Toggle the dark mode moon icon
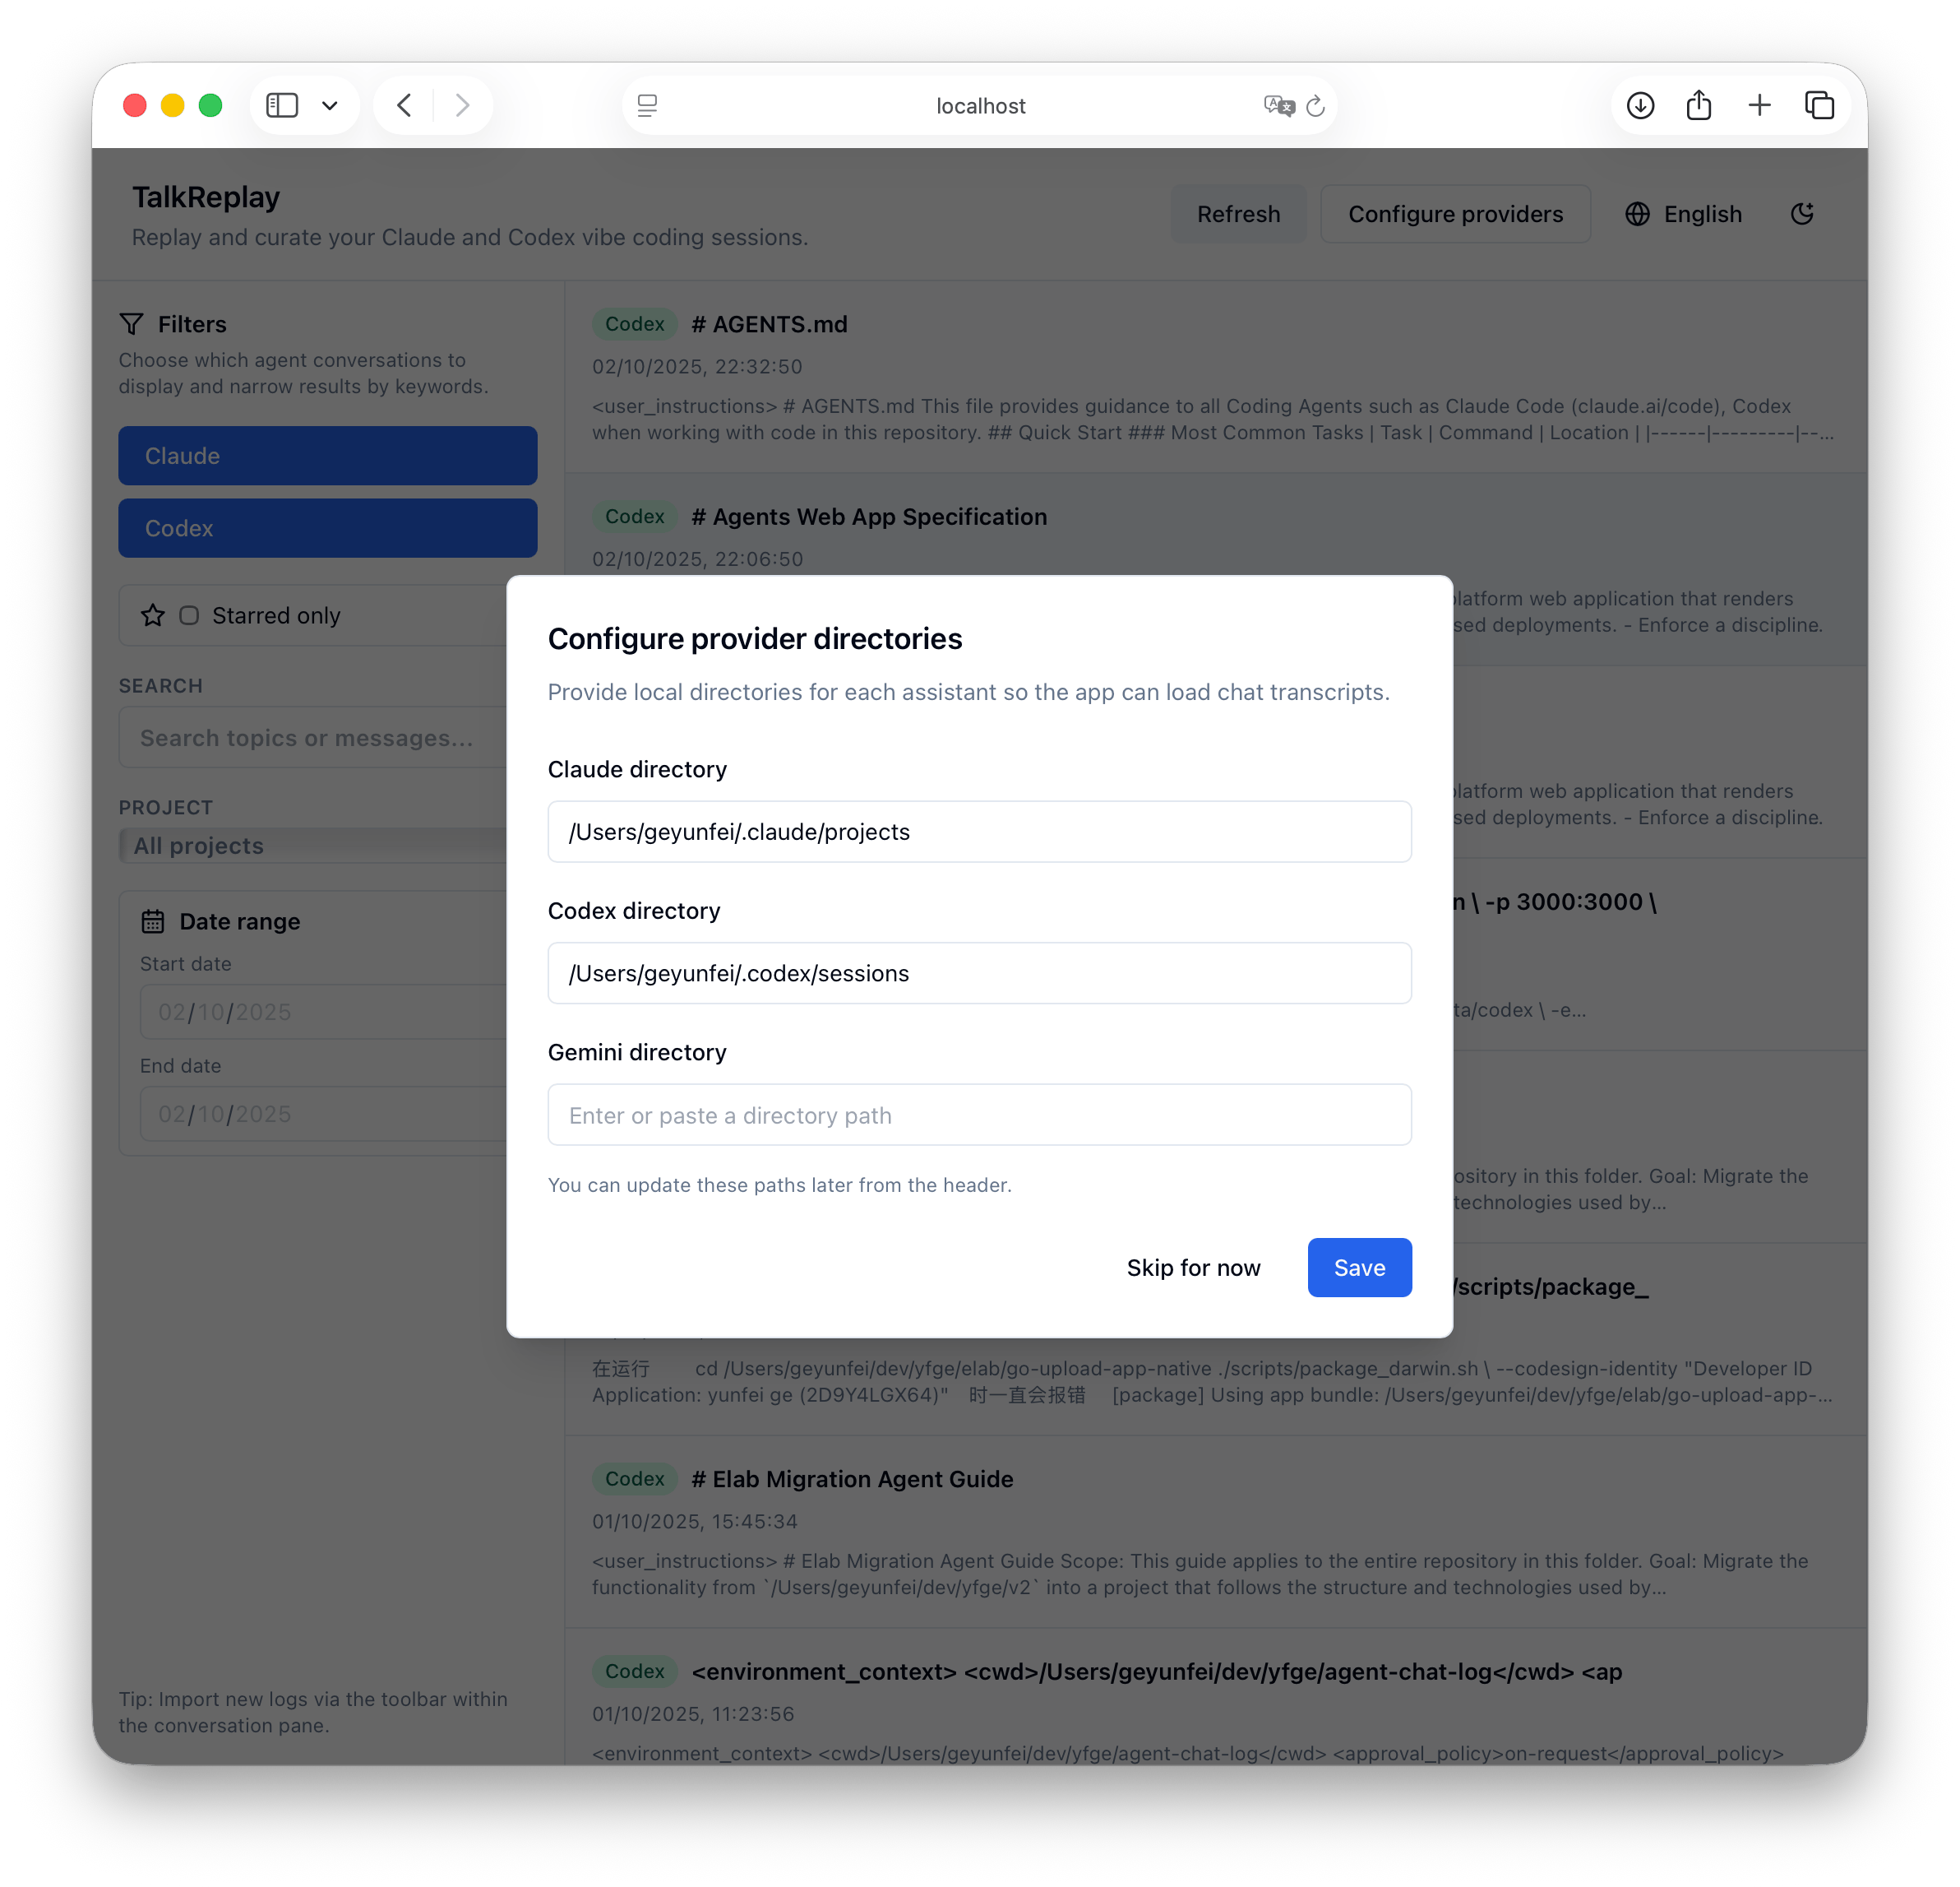This screenshot has width=1960, height=1887. (x=1802, y=213)
